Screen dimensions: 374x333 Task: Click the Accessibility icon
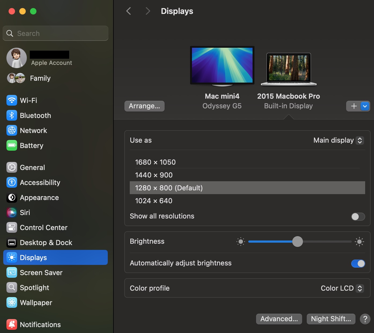pyautogui.click(x=12, y=183)
